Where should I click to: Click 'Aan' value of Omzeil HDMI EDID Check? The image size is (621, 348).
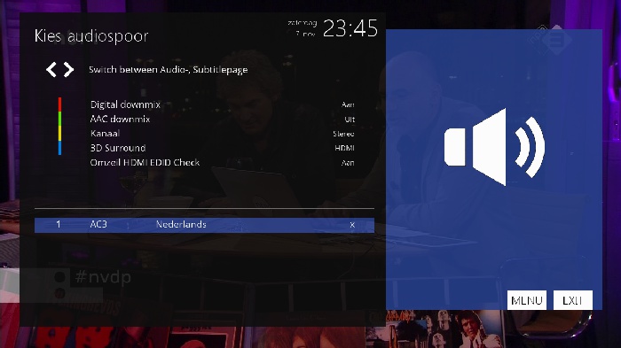[x=348, y=163]
